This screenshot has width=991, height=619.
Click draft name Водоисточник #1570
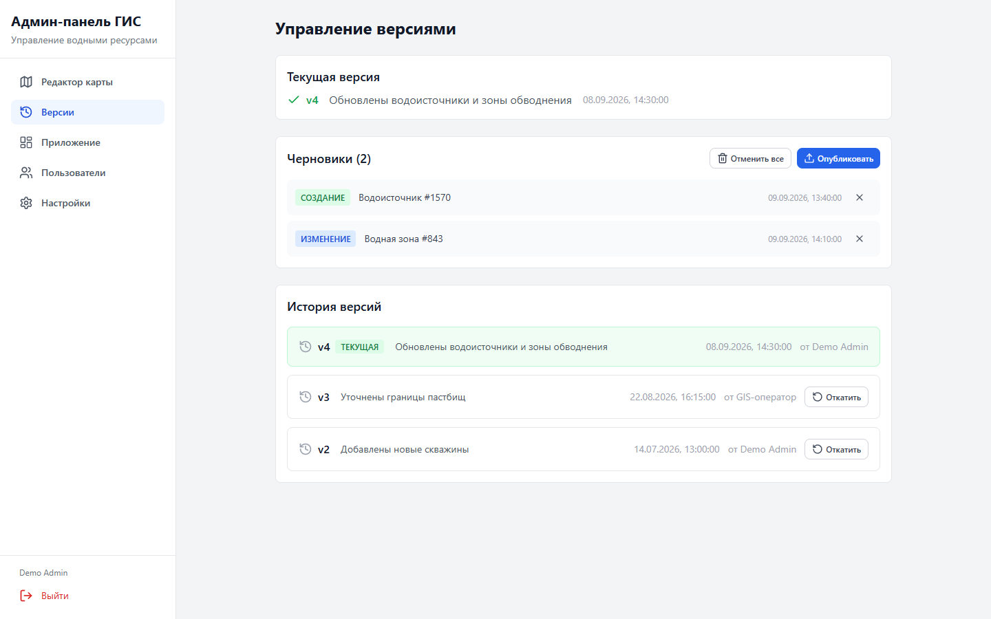(405, 197)
